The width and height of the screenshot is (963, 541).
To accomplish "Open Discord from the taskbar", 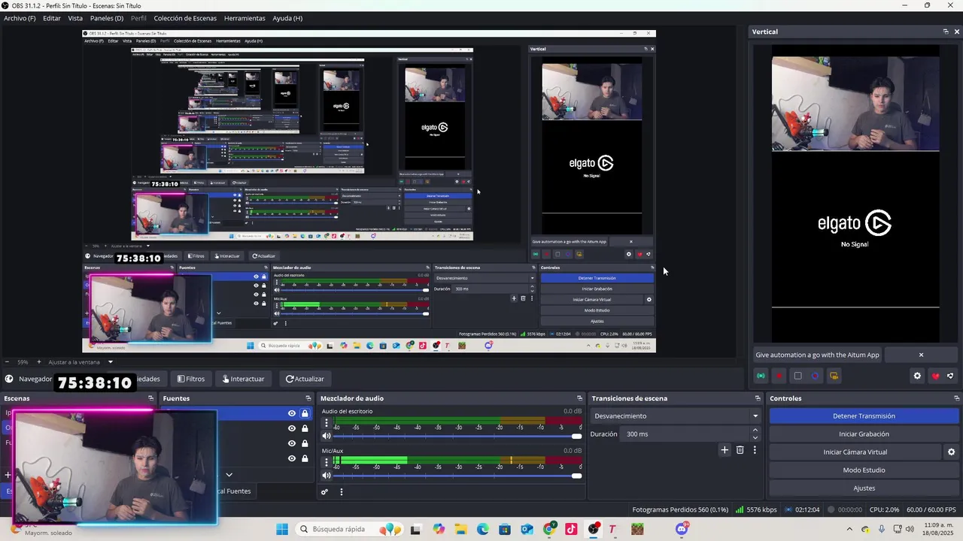I will pyautogui.click(x=682, y=529).
